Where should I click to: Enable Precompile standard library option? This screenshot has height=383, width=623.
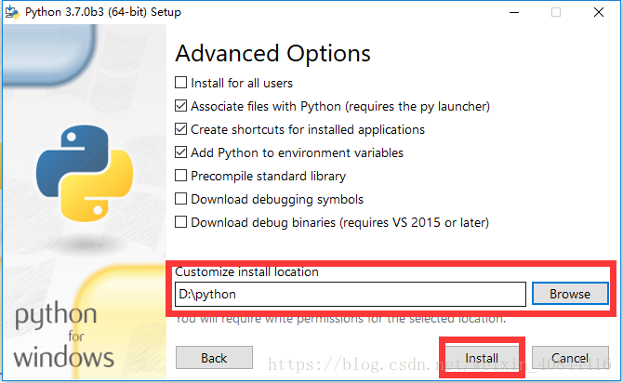click(x=181, y=176)
